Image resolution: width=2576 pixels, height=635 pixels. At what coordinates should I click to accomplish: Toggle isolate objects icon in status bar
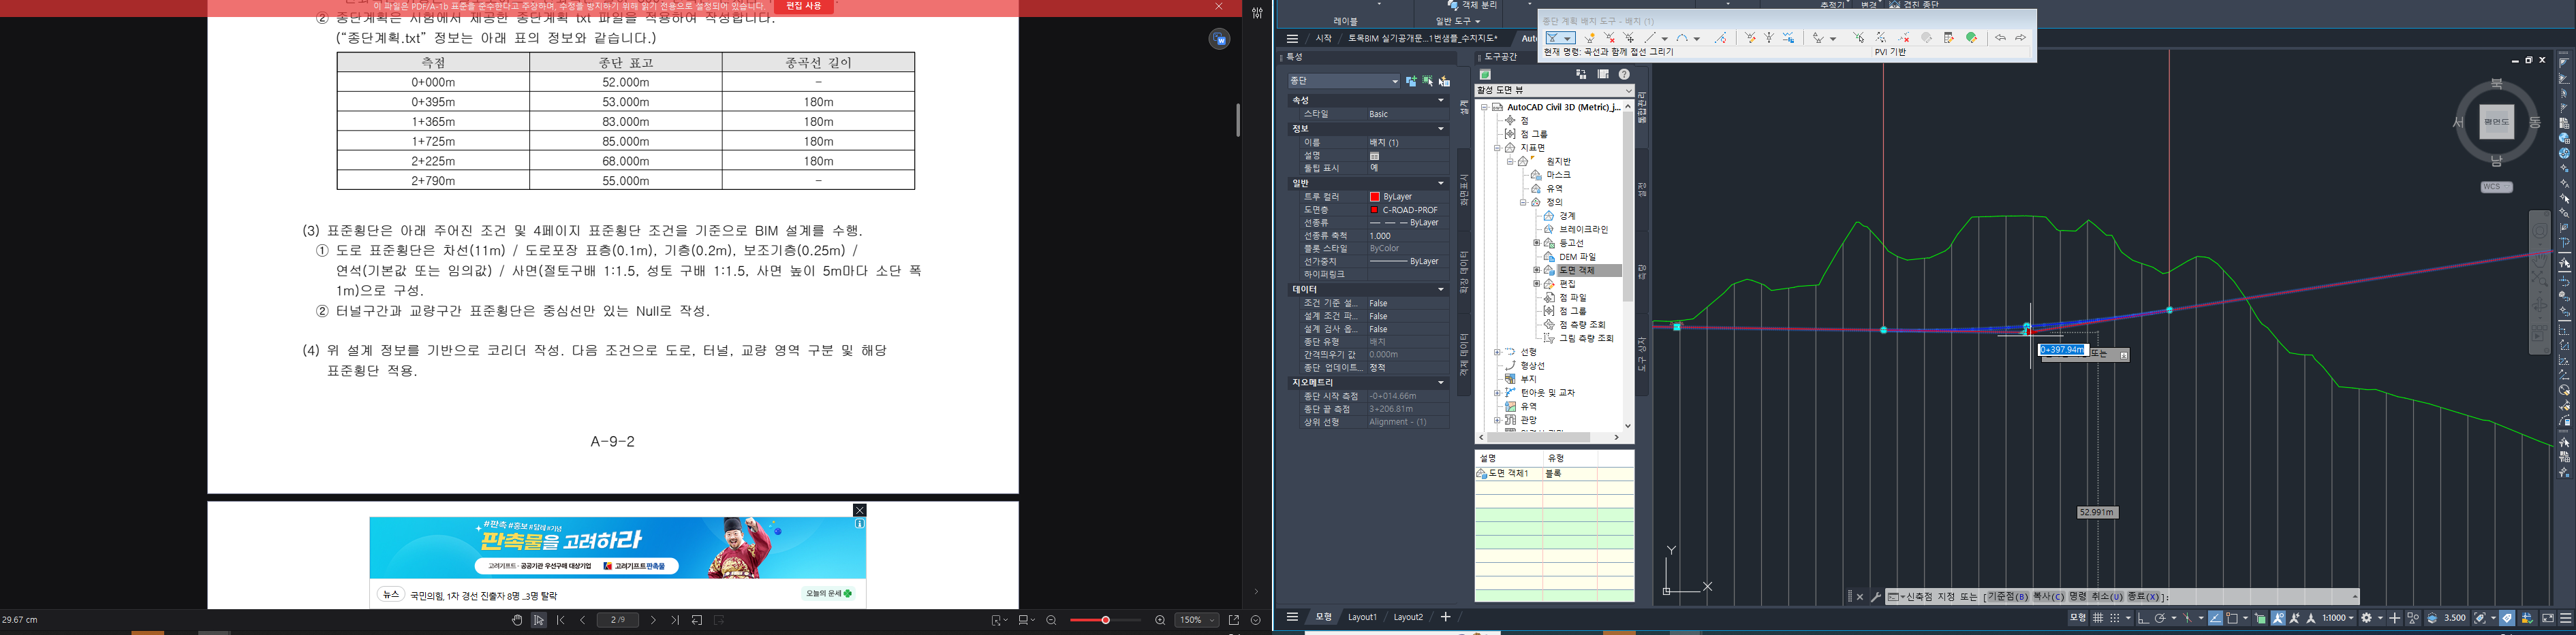click(x=2412, y=618)
